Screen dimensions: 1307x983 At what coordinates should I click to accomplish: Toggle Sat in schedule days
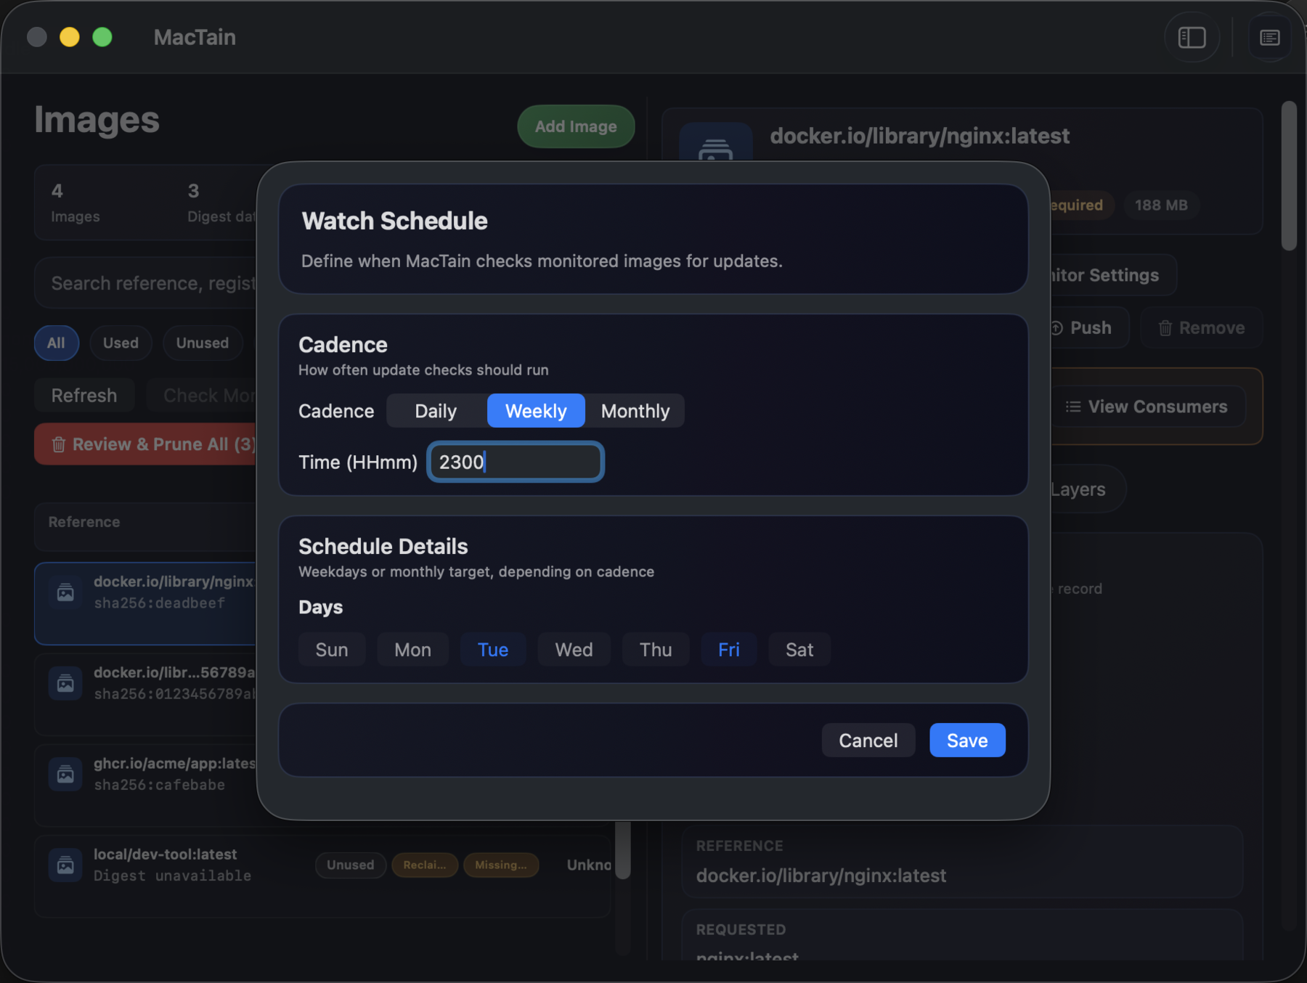(x=799, y=649)
